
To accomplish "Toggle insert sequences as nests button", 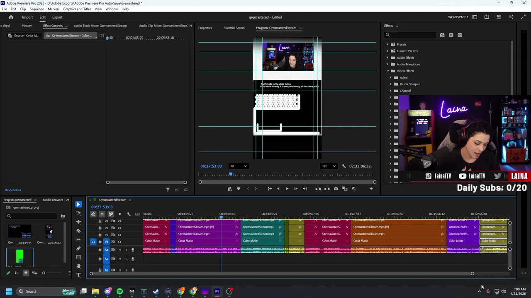I will (x=93, y=214).
